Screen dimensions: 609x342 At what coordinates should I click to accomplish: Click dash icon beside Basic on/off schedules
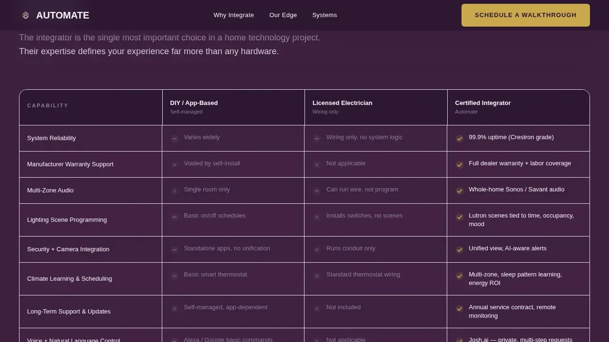[x=175, y=217]
